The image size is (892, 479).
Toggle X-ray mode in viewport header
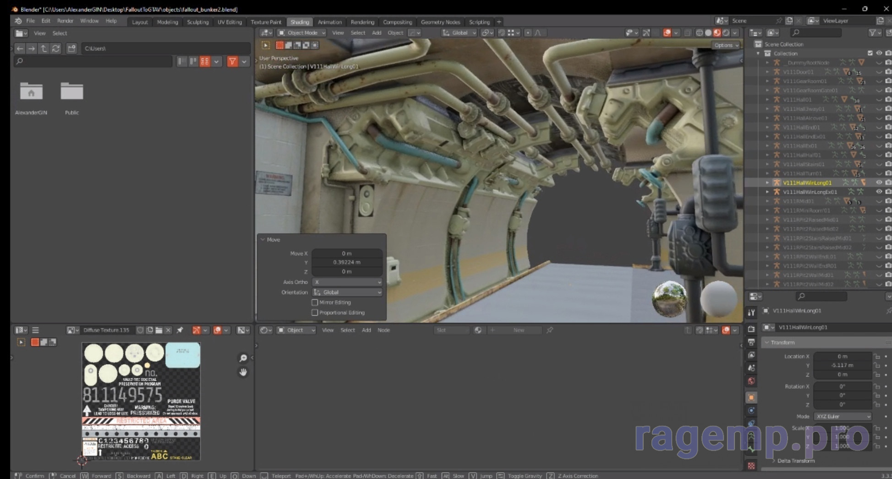click(688, 33)
